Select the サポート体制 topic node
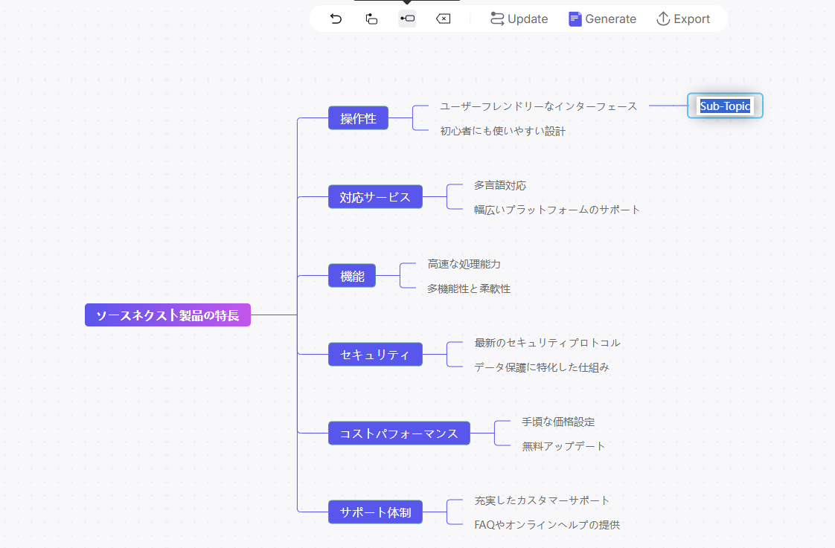Image resolution: width=835 pixels, height=548 pixels. [375, 512]
